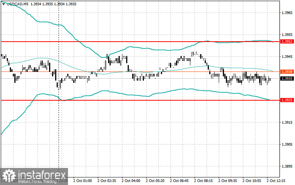Select the orange horizontal line at 1.3938
This screenshot has height=185, width=295.
pos(141,72)
